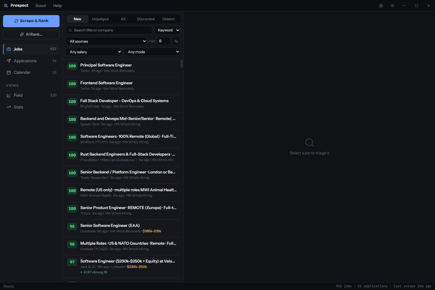The image size is (435, 290).
Task: Click the Field chart icon
Action: click(x=9, y=95)
